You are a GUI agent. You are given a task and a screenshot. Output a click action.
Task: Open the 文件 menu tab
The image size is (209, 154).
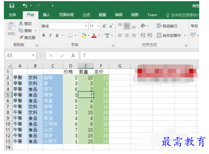(13, 15)
